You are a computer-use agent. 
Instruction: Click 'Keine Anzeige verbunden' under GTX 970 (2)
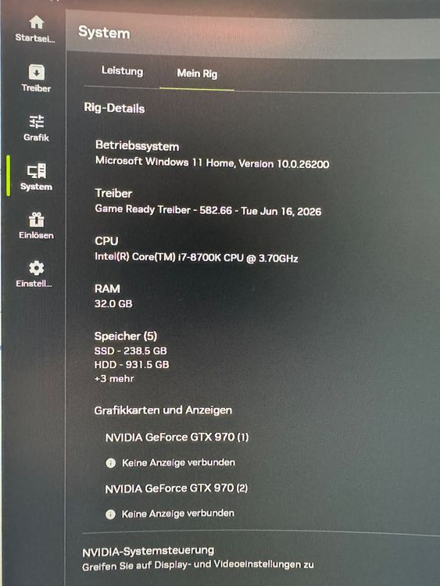[178, 513]
